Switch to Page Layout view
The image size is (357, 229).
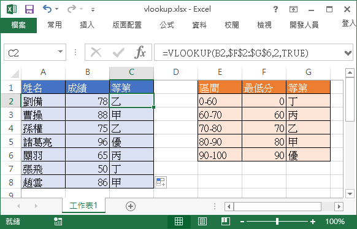click(202, 222)
